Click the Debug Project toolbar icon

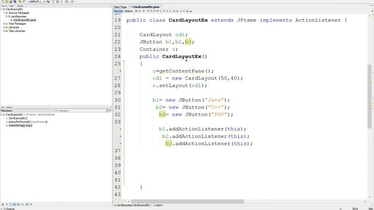(x=67, y=1)
